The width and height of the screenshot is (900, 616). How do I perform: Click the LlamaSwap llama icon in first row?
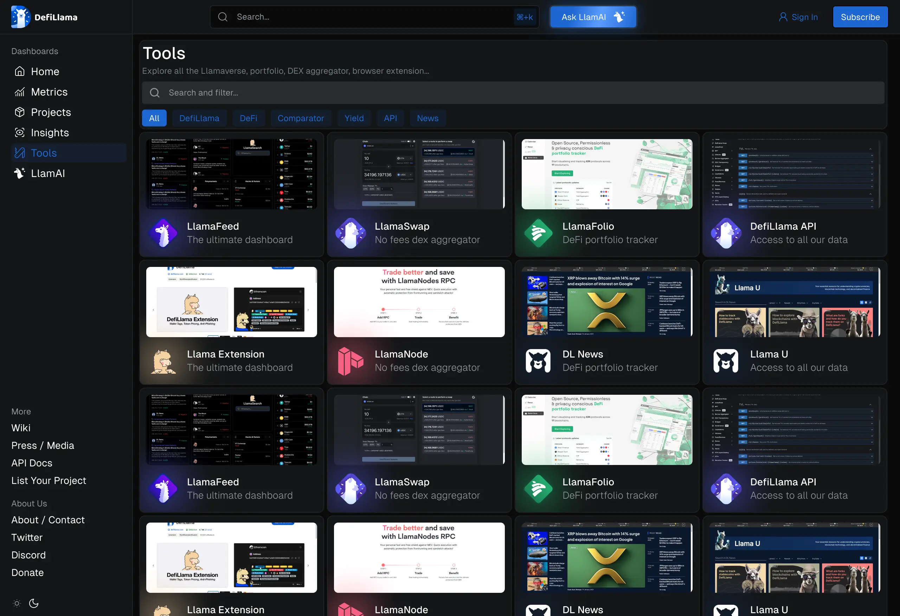(351, 233)
